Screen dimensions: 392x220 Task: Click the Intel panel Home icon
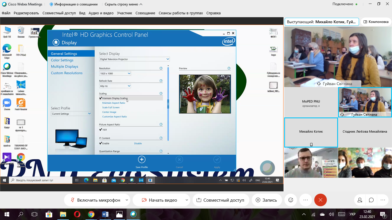[56, 42]
